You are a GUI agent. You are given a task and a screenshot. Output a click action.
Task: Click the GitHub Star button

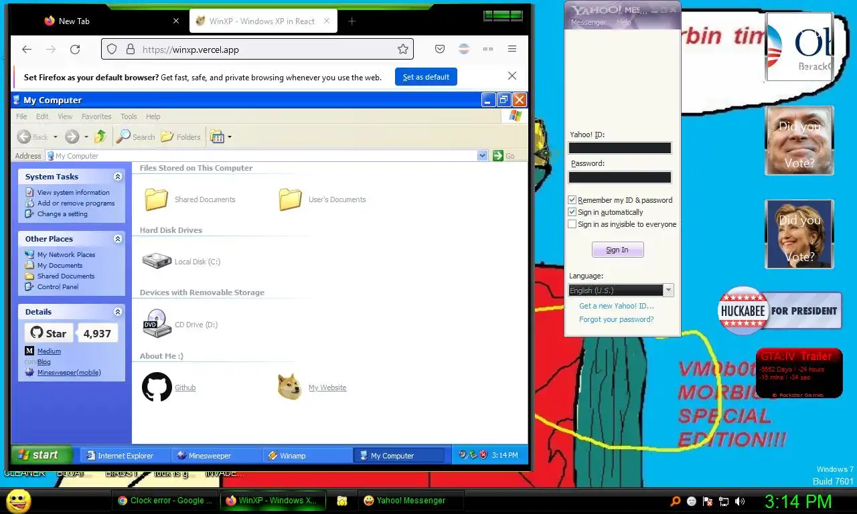[x=48, y=333]
